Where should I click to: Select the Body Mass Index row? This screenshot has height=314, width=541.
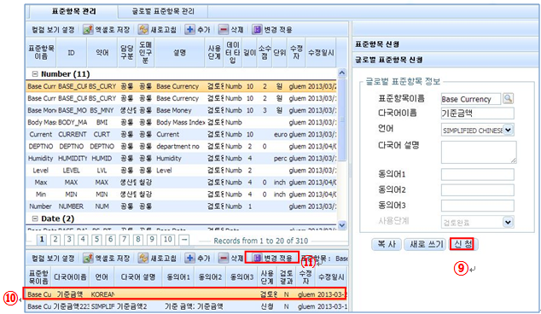pyautogui.click(x=182, y=122)
